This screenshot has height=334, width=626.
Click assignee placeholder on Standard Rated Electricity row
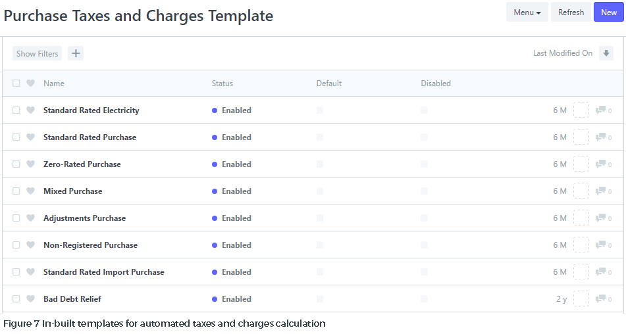coord(581,110)
